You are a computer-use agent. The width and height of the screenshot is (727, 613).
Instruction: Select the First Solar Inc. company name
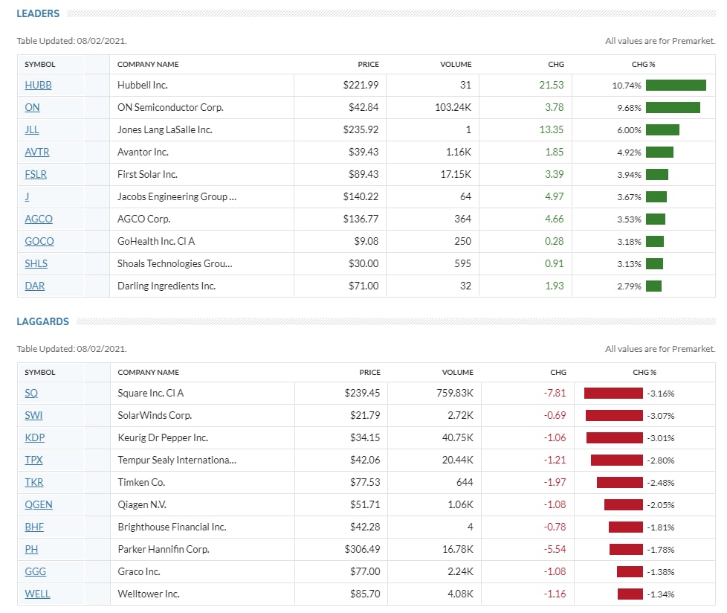coord(147,174)
